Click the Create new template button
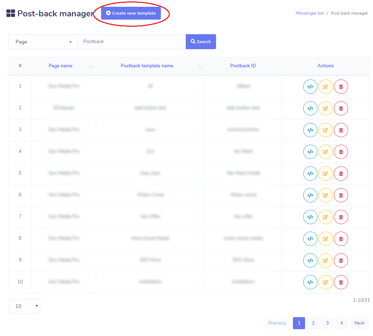The height and width of the screenshot is (336, 373). click(x=132, y=13)
